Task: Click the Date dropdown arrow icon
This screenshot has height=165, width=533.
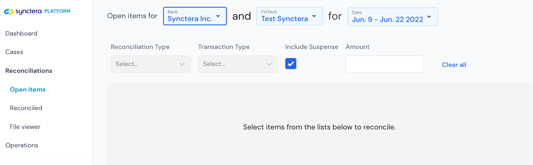Action: tap(429, 17)
